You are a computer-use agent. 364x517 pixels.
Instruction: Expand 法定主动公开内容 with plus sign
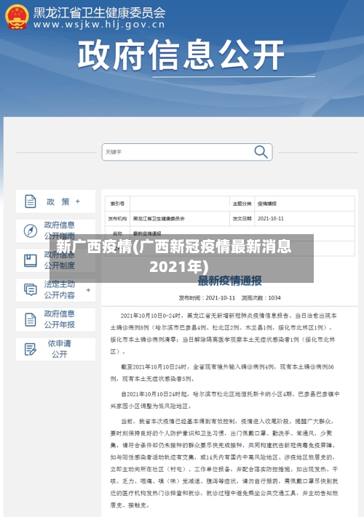[x=88, y=290]
